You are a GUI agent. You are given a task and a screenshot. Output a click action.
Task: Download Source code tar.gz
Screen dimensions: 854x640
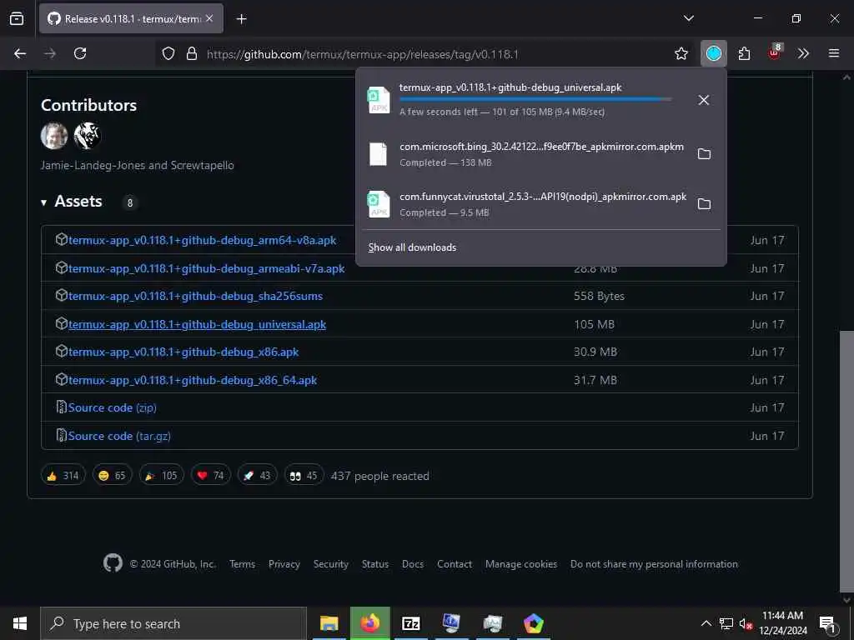coord(119,437)
